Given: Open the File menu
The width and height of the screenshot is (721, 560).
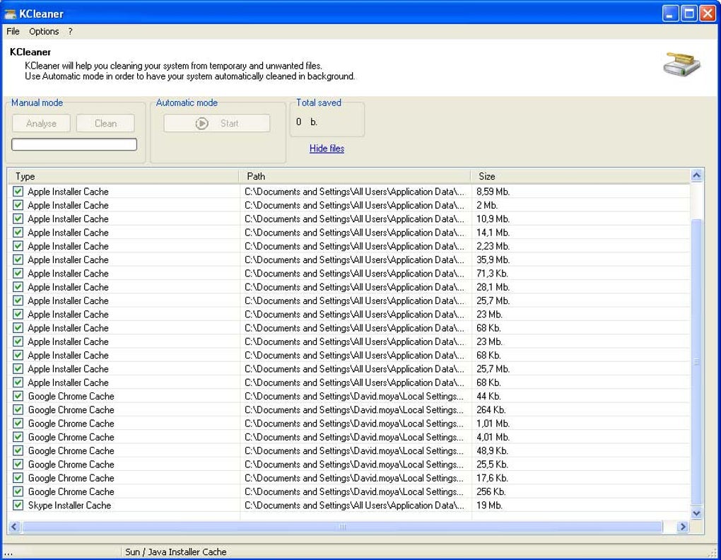Looking at the screenshot, I should coord(12,31).
